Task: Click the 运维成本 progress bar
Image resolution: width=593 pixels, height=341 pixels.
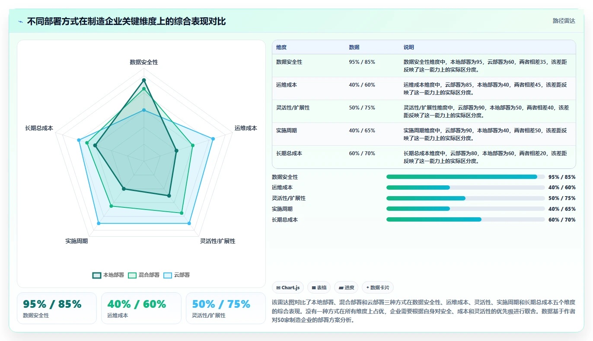Action: 465,188
